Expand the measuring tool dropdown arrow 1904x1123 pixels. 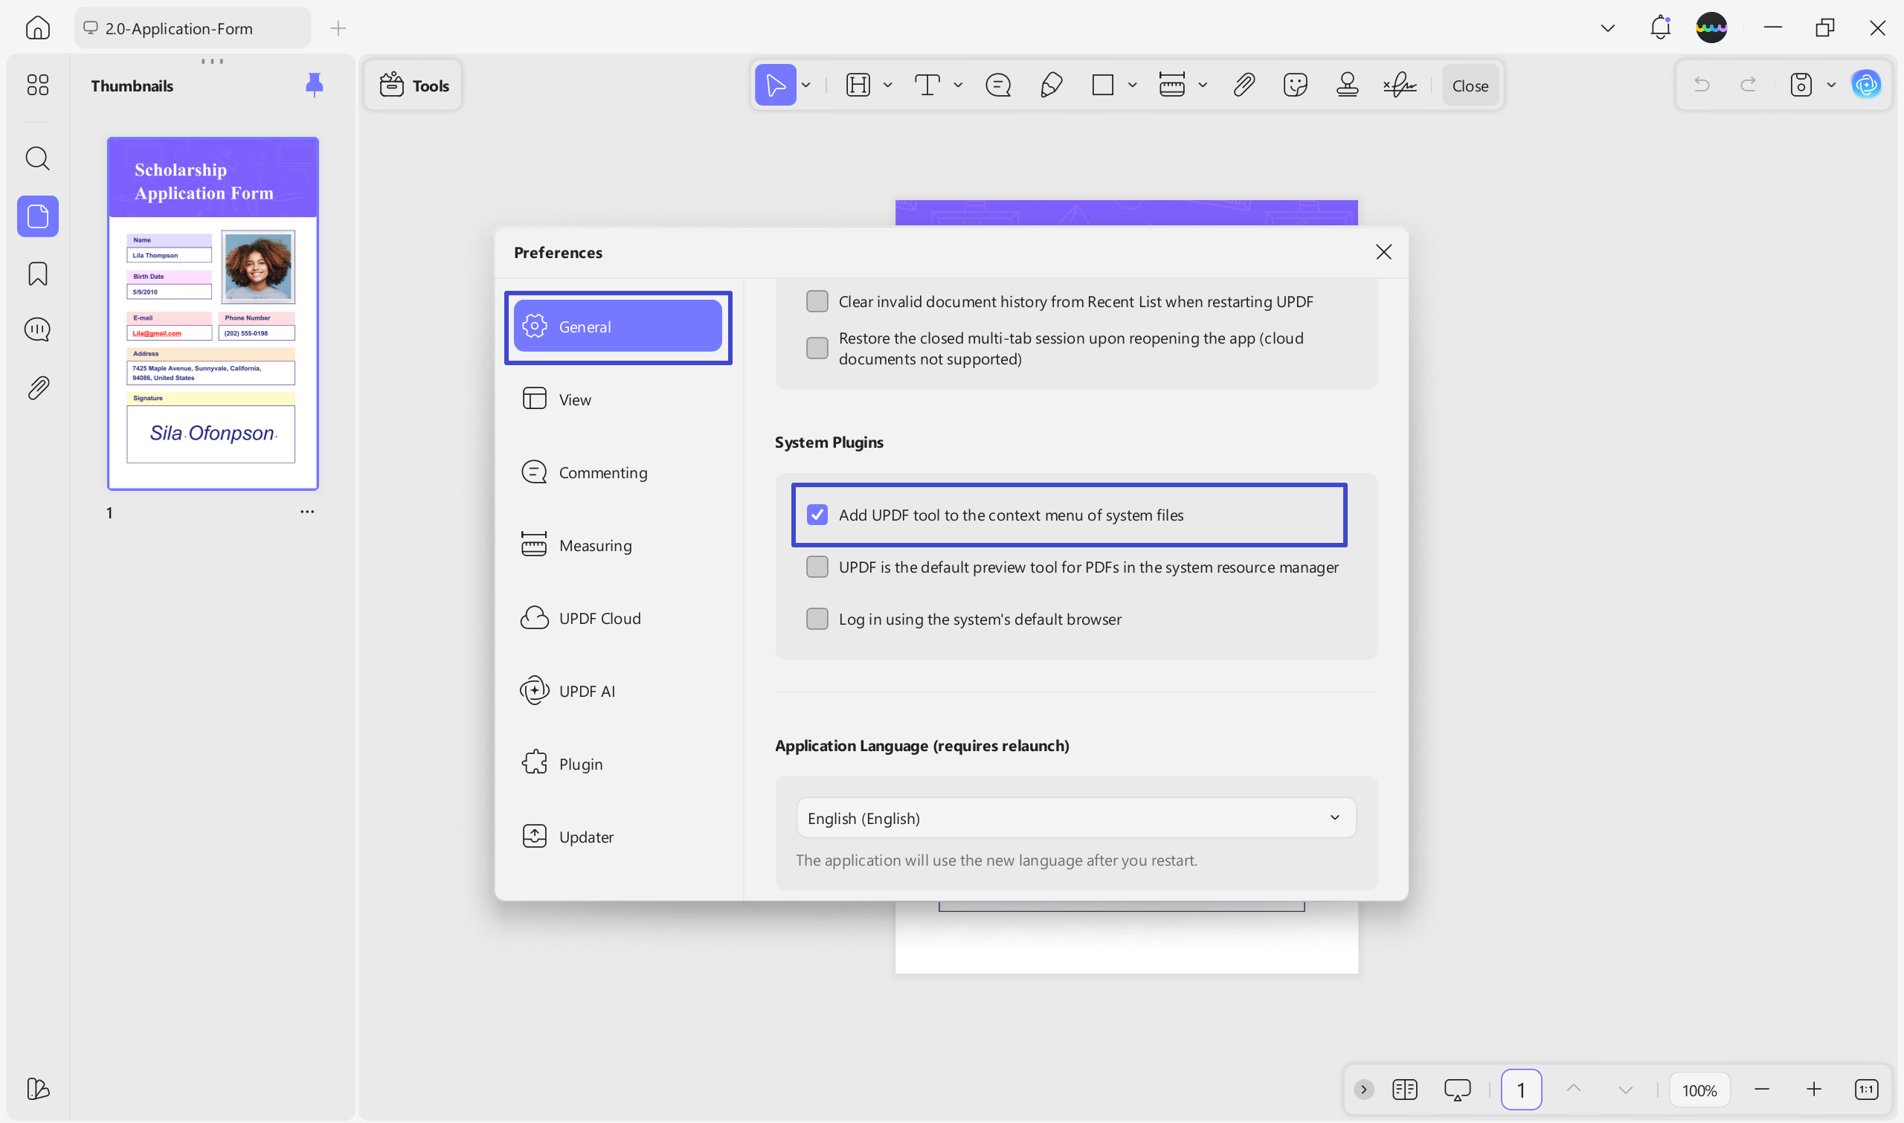tap(1202, 85)
